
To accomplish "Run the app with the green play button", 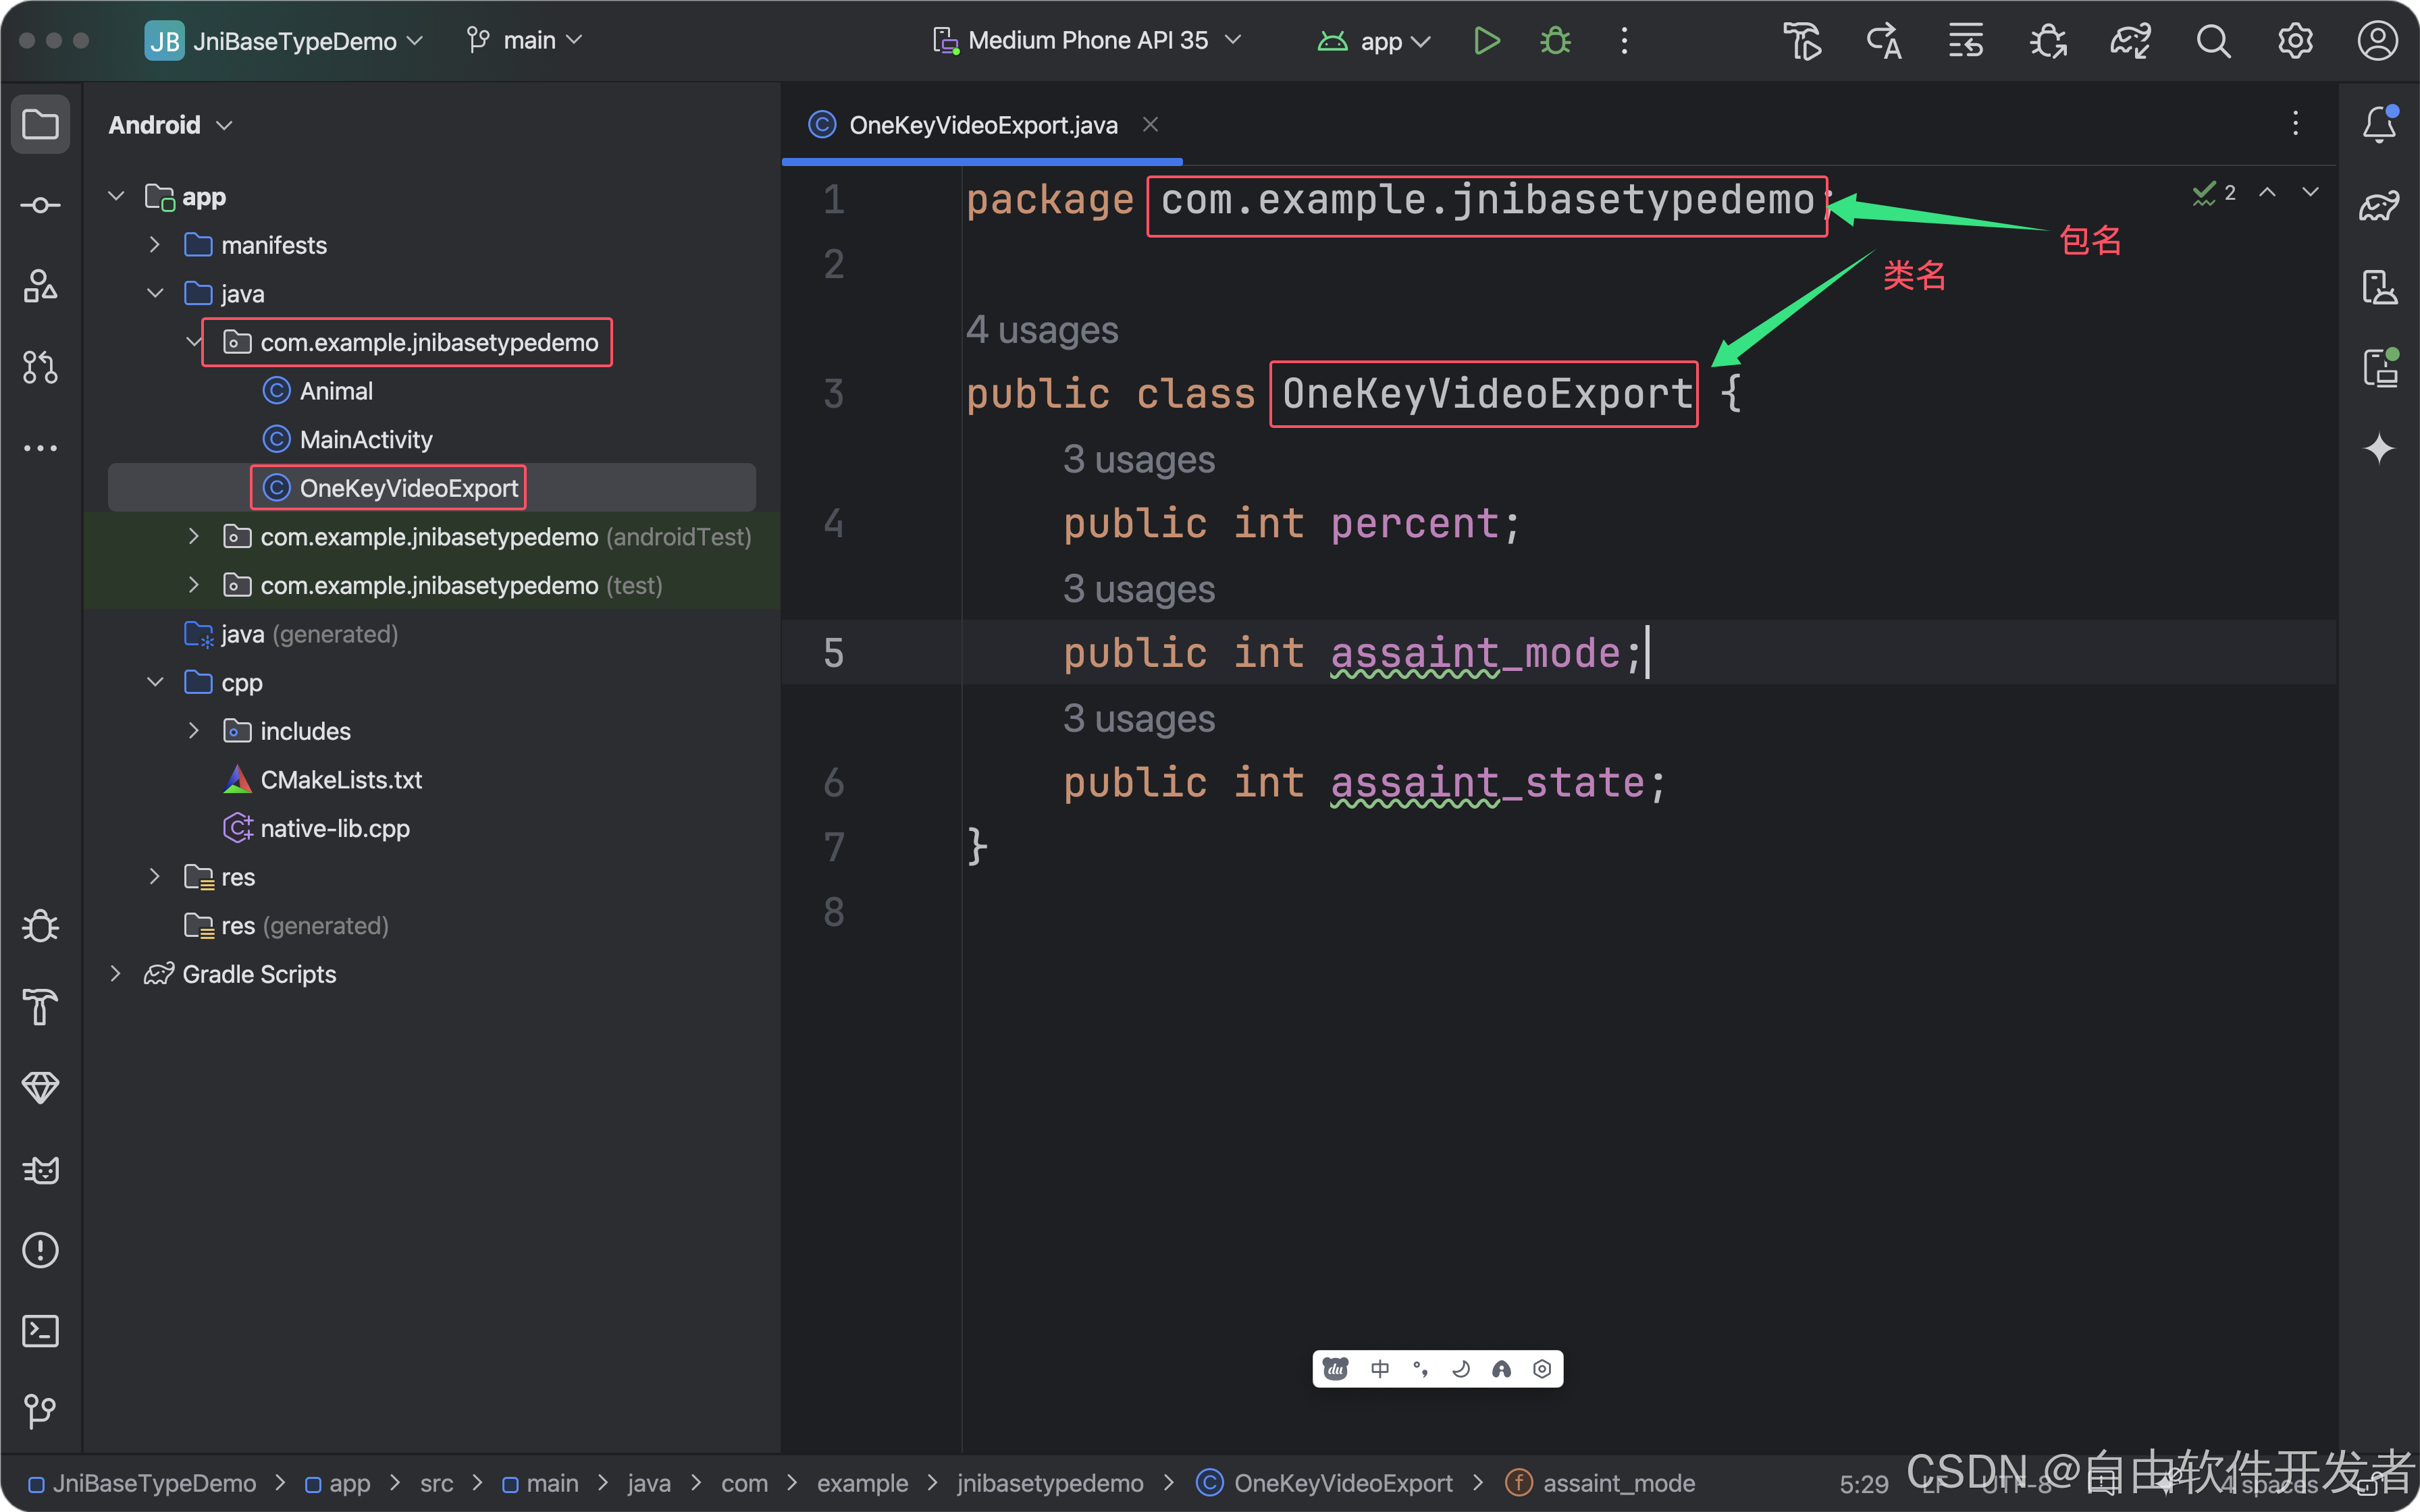I will 1486,40.
